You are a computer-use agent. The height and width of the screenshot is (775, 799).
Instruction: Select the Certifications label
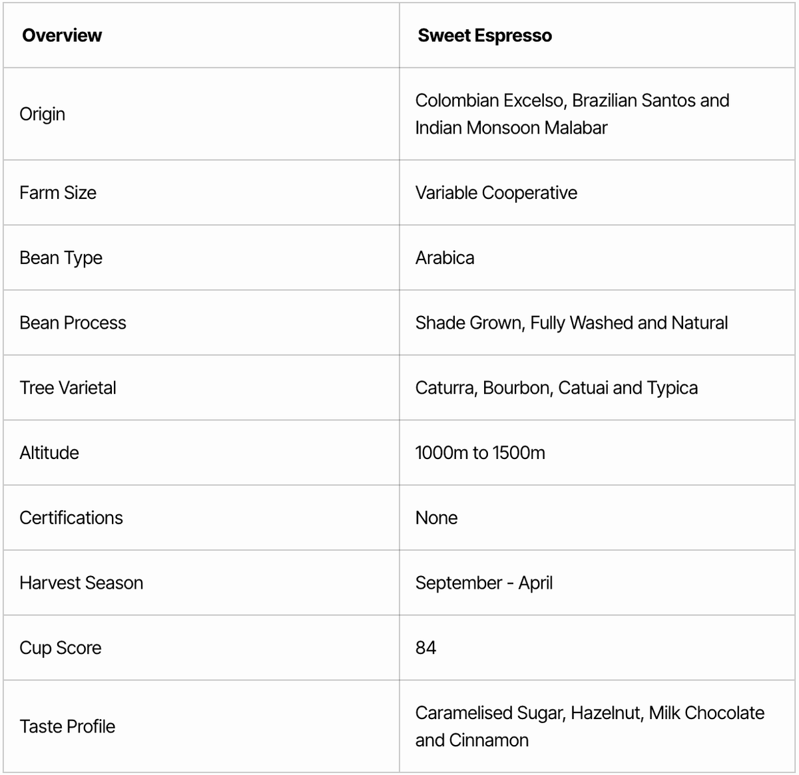(71, 518)
